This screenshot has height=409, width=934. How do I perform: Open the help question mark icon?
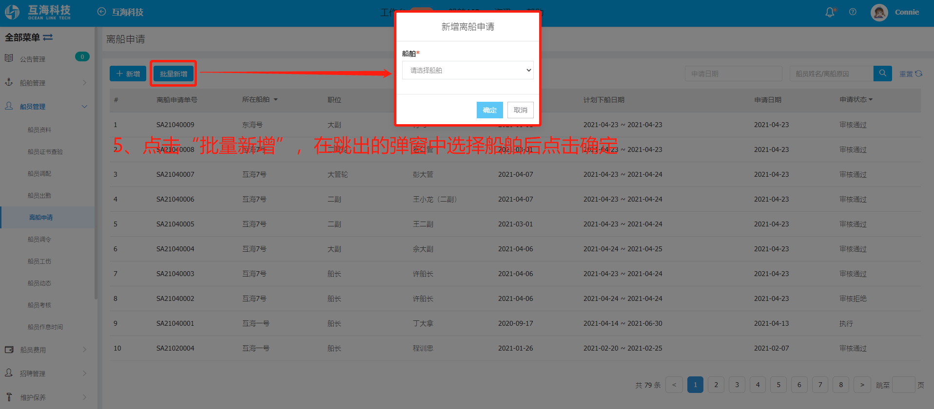tap(853, 12)
